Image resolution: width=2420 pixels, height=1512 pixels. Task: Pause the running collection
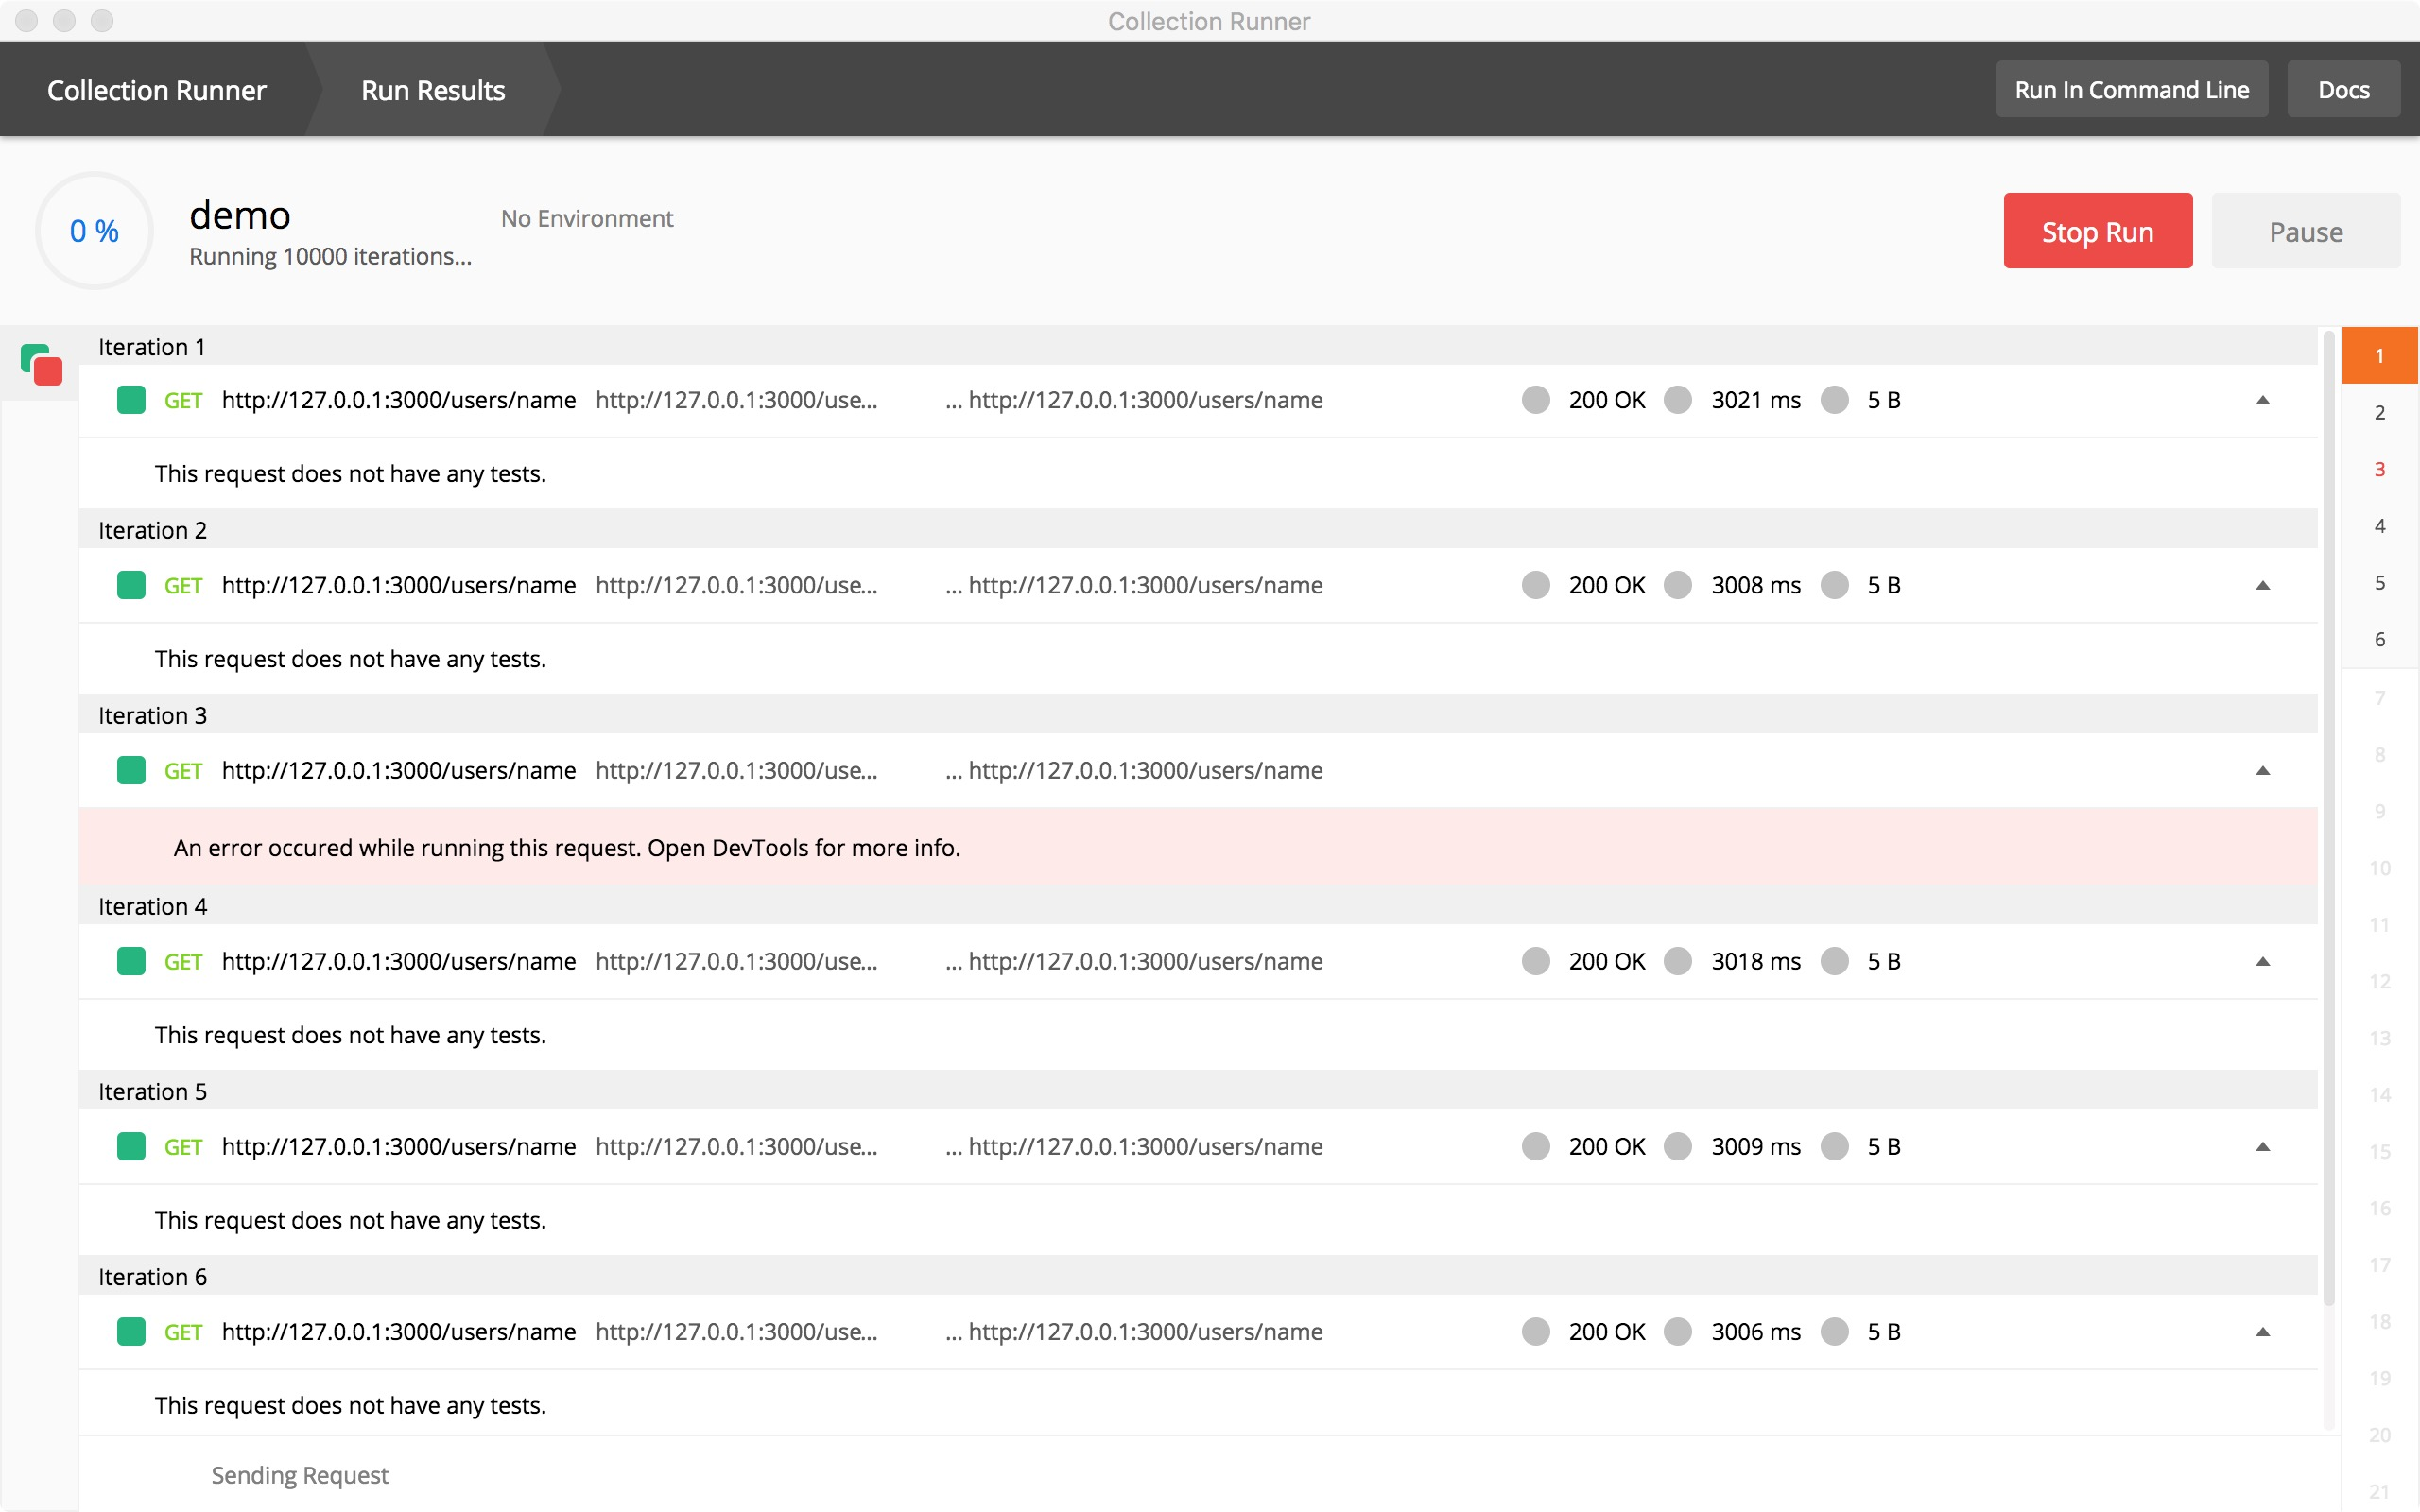(2305, 231)
